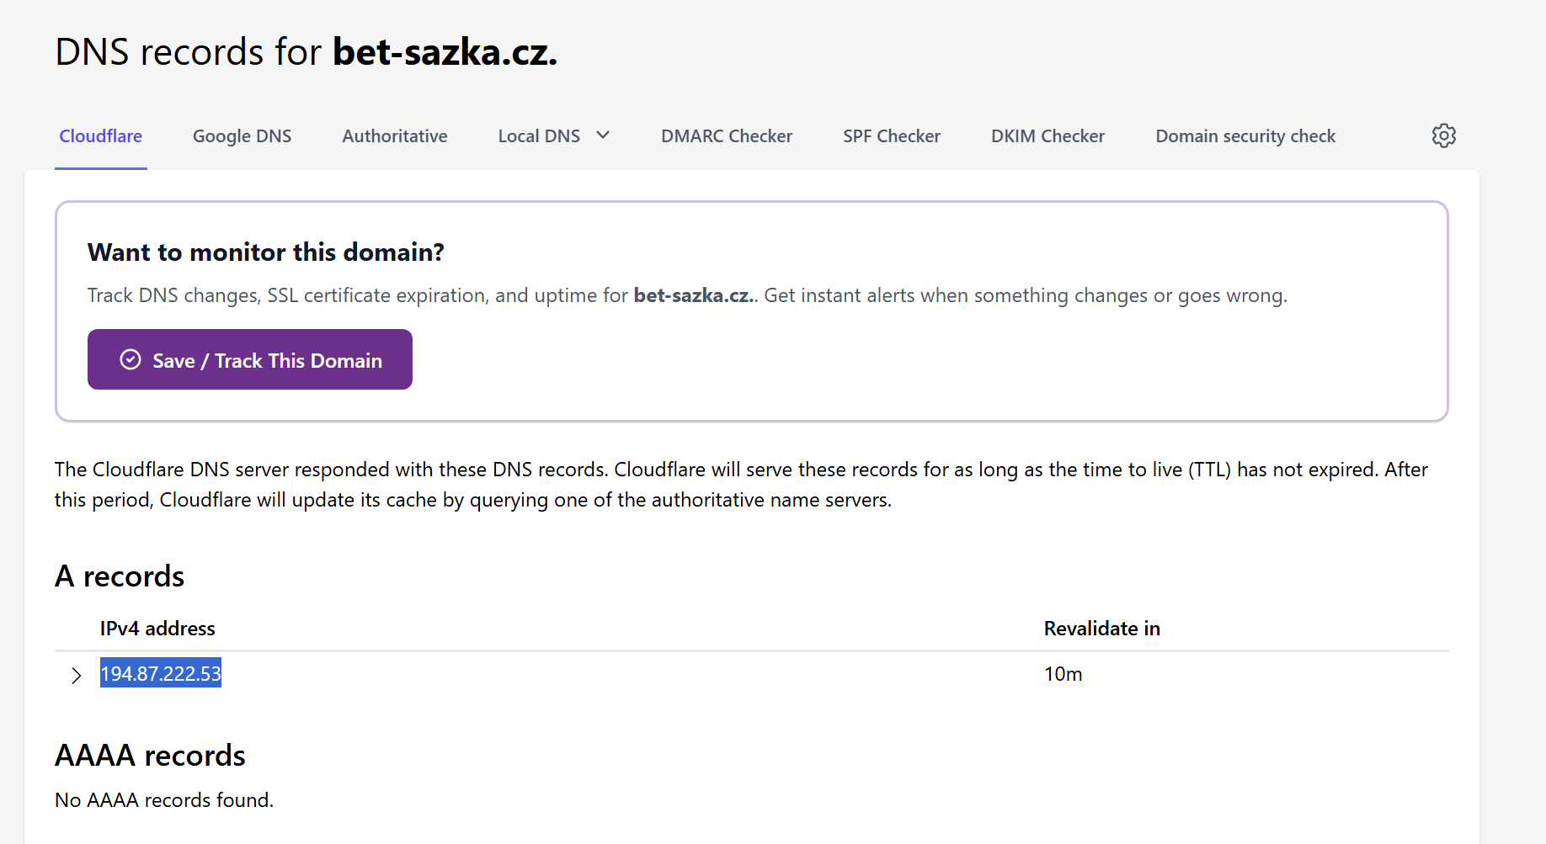Open the Local DNS dropdown arrow

(603, 135)
